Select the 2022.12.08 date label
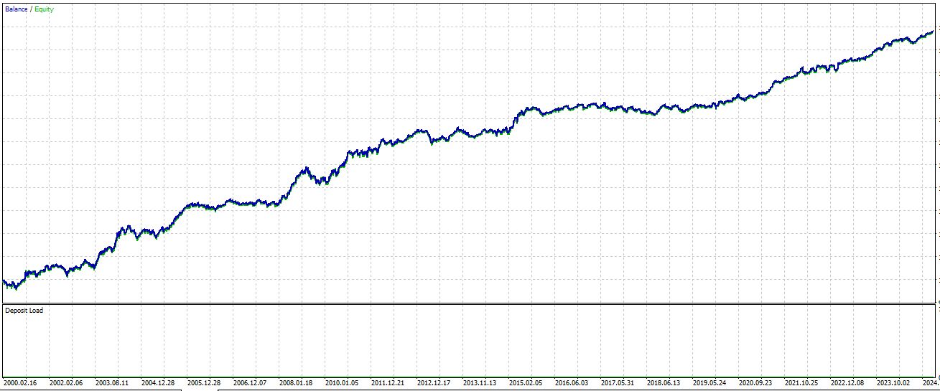 (847, 383)
